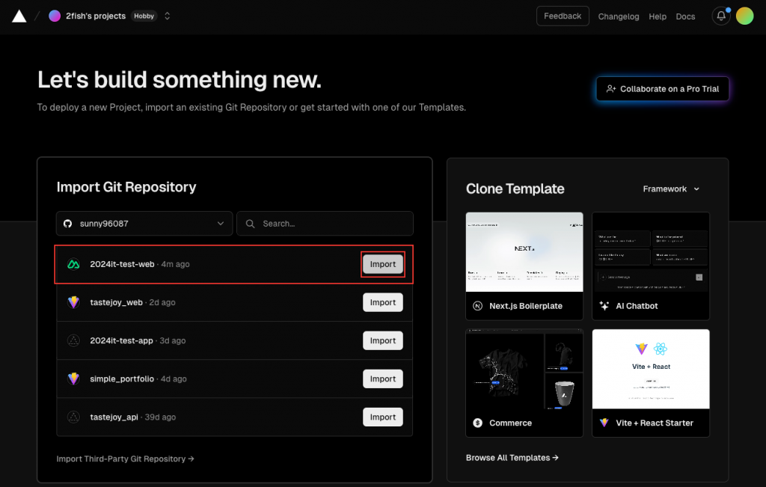The height and width of the screenshot is (487, 766).
Task: Click the Vercel triangle logo
Action: click(19, 16)
